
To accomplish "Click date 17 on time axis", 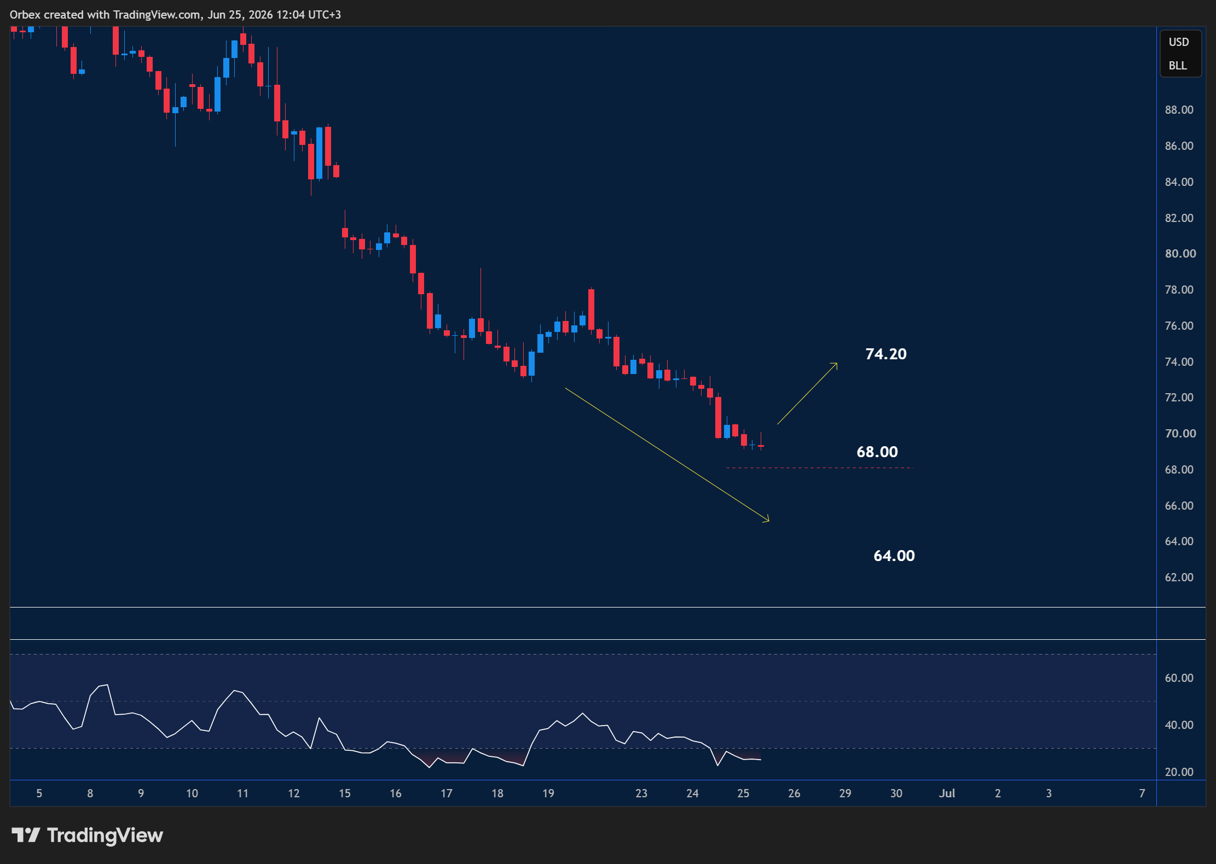I will click(x=447, y=793).
